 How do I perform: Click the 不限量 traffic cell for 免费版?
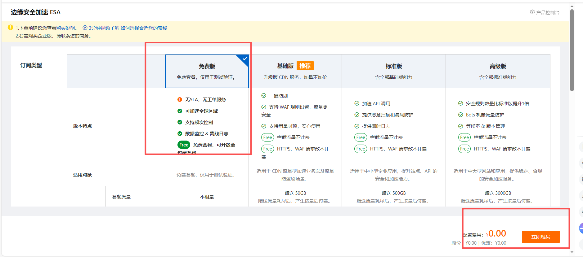pyautogui.click(x=207, y=197)
